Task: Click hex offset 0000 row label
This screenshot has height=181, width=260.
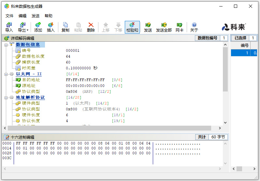Action: (x=7, y=143)
